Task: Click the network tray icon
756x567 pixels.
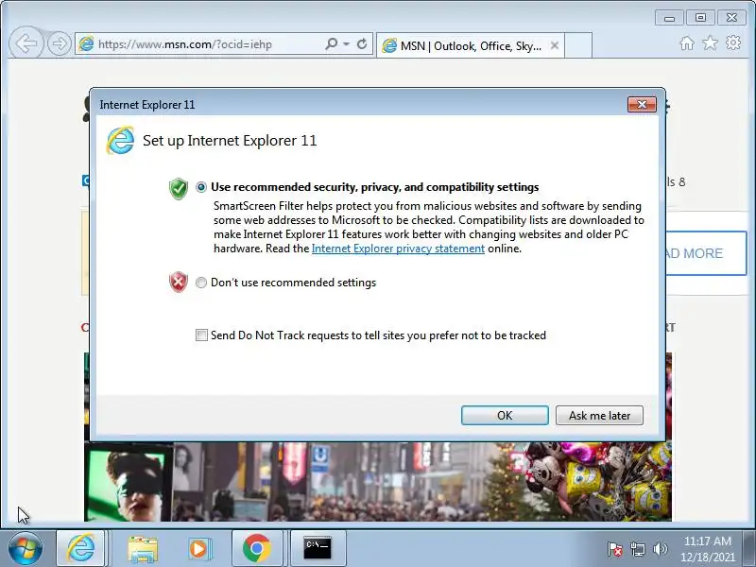Action: coord(637,549)
